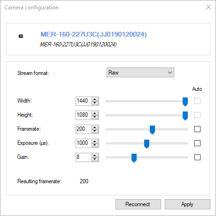The height and width of the screenshot is (216, 216).
Task: Decrease Width with the down arrow
Action: 94,103
